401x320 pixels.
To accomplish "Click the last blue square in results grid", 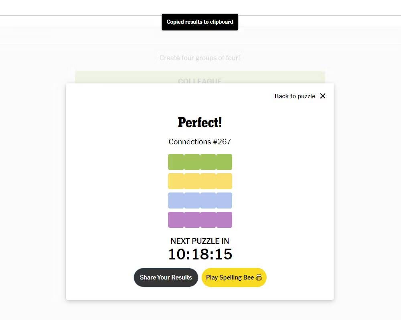I will tap(224, 201).
